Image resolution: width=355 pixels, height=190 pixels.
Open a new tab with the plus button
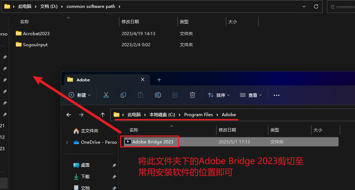[x=159, y=80]
